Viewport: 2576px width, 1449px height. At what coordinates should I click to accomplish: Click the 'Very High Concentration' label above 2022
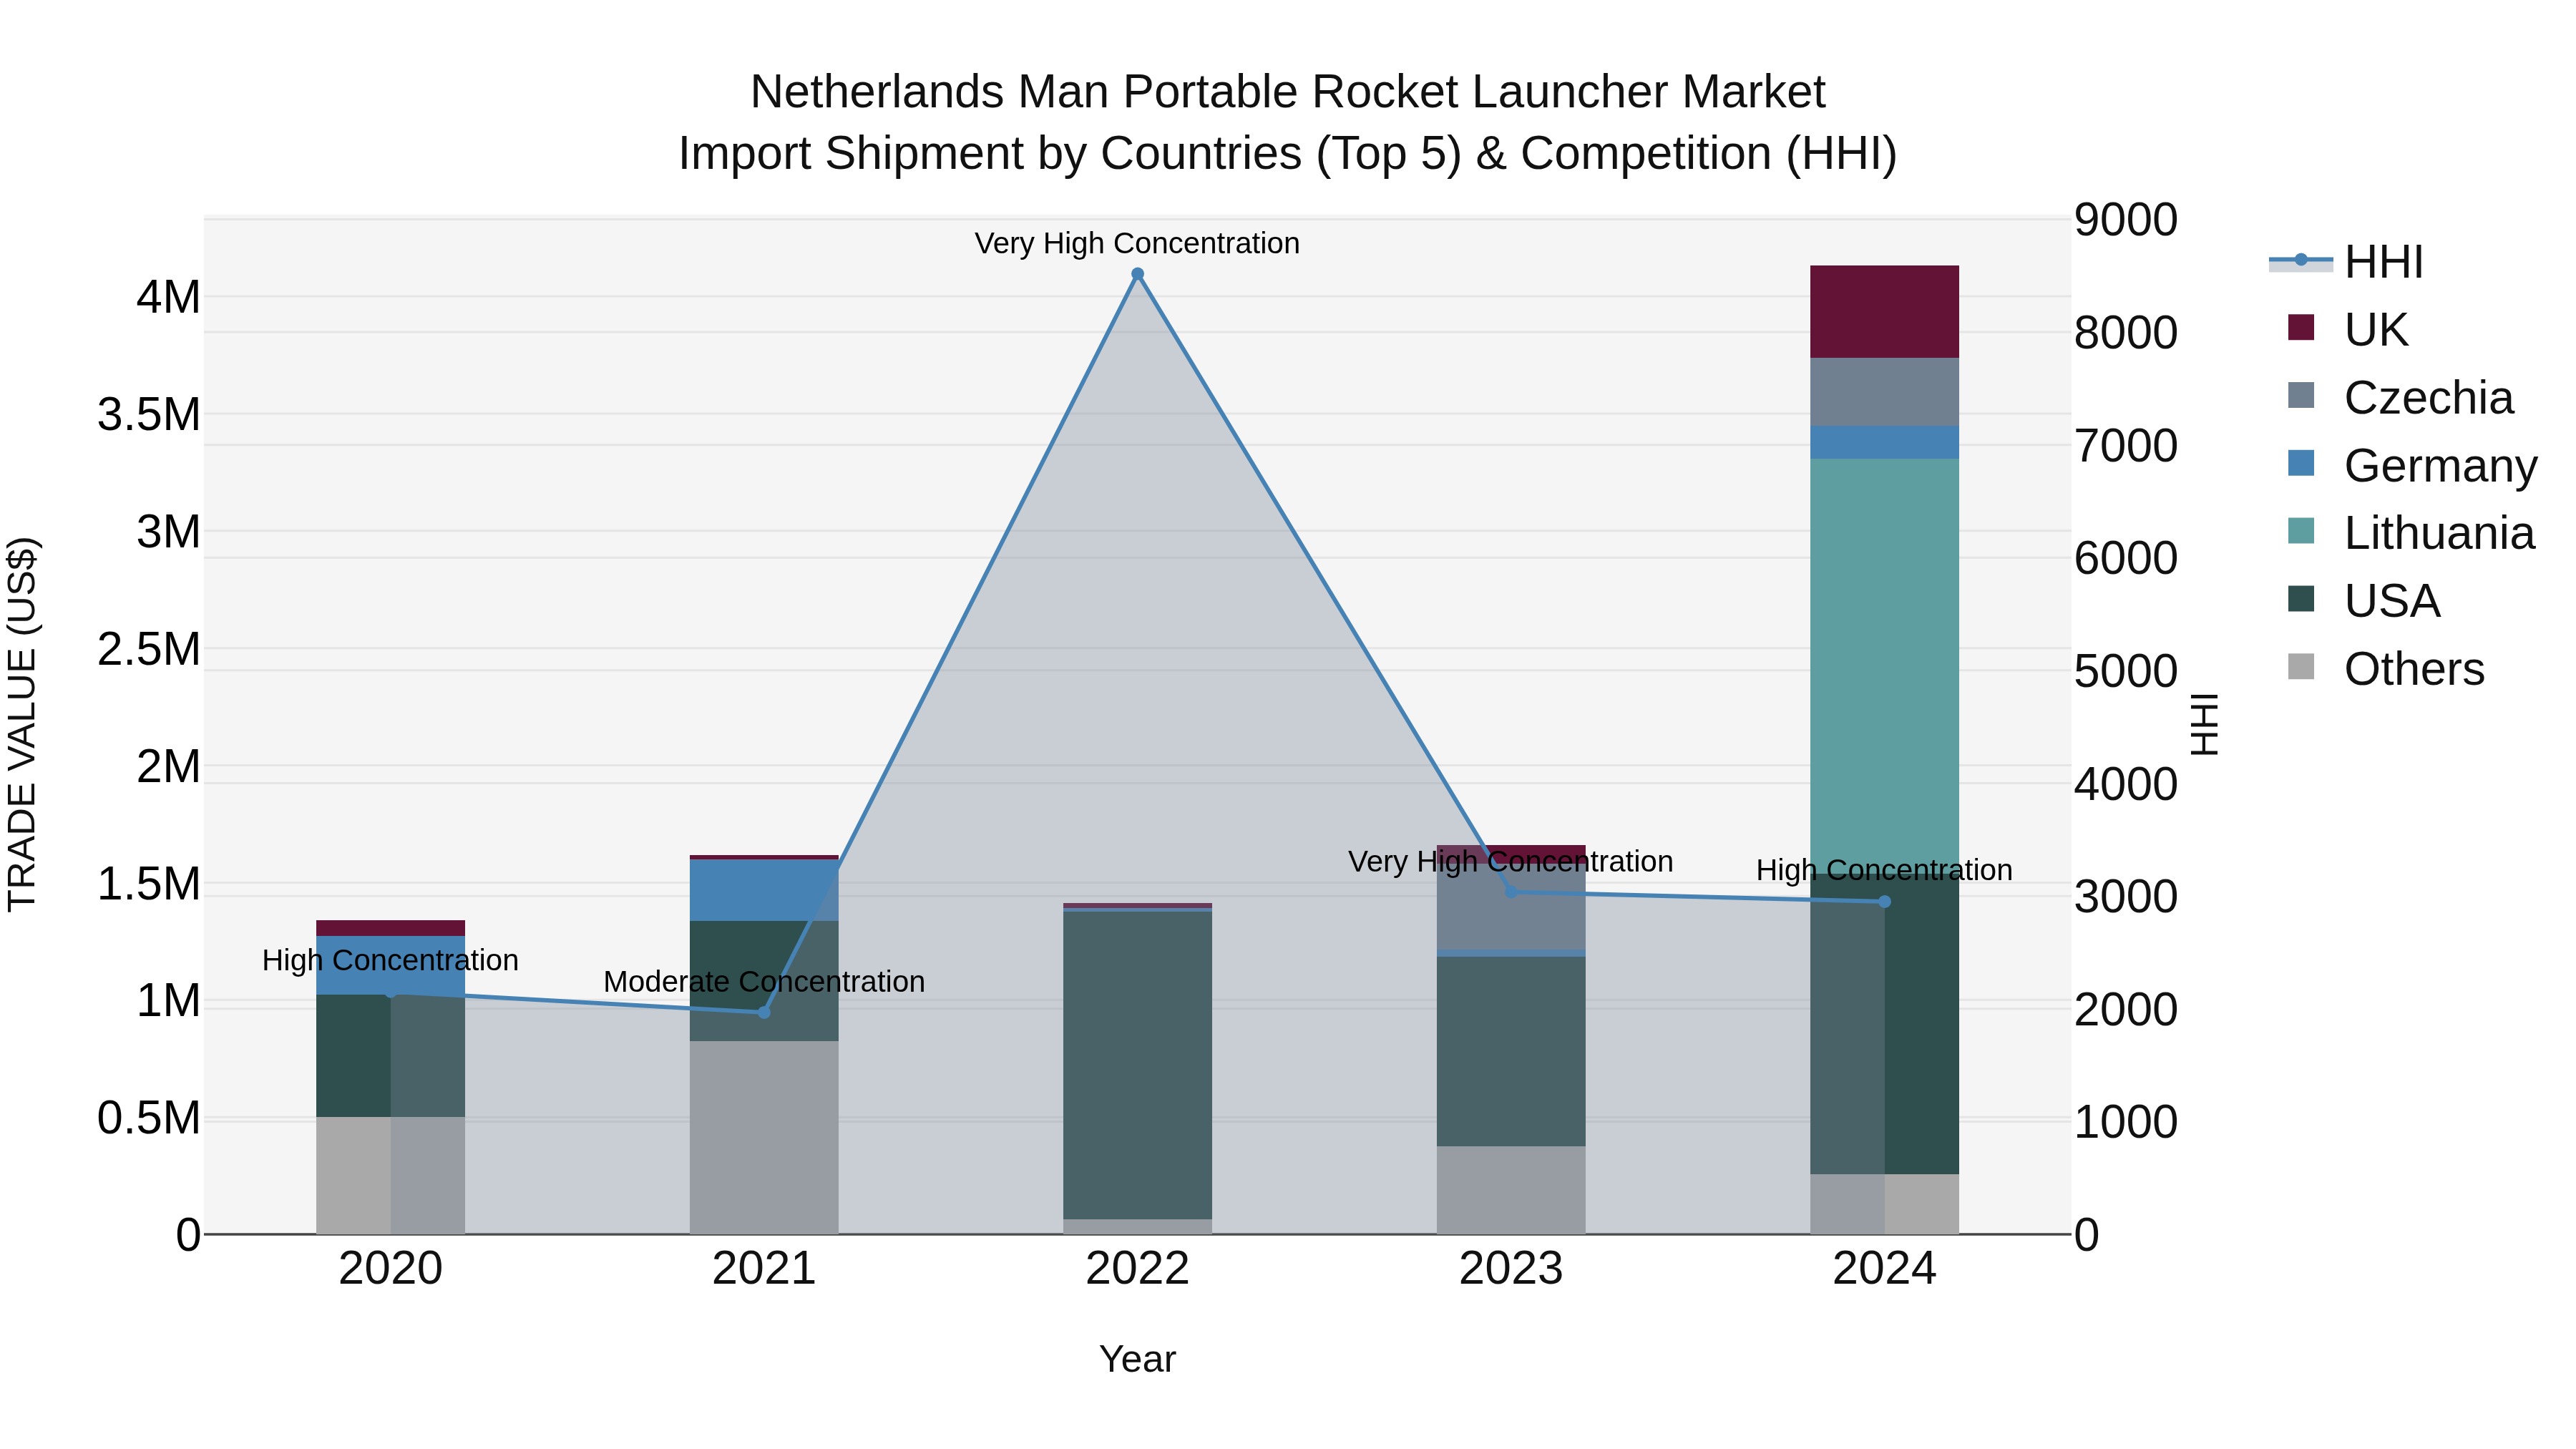pos(1137,243)
